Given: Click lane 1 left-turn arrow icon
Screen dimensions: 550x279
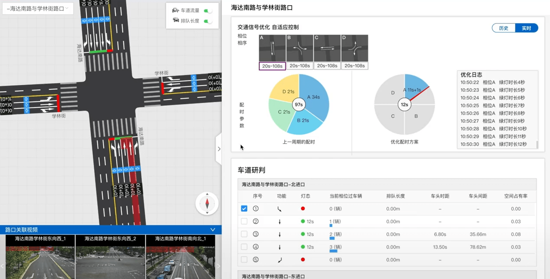Looking at the screenshot, I should pos(279,209).
